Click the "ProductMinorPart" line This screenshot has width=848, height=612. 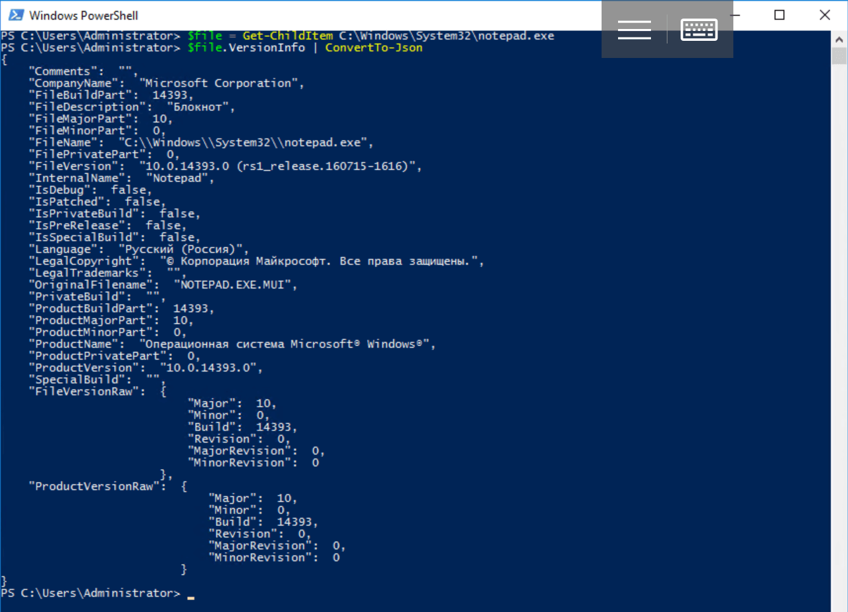click(107, 332)
